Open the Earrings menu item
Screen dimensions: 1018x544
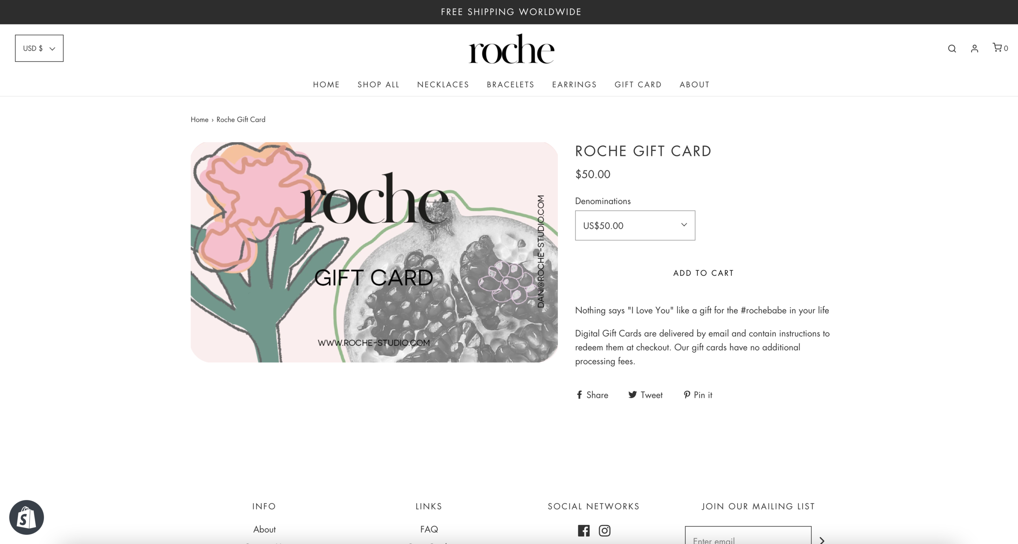(574, 84)
